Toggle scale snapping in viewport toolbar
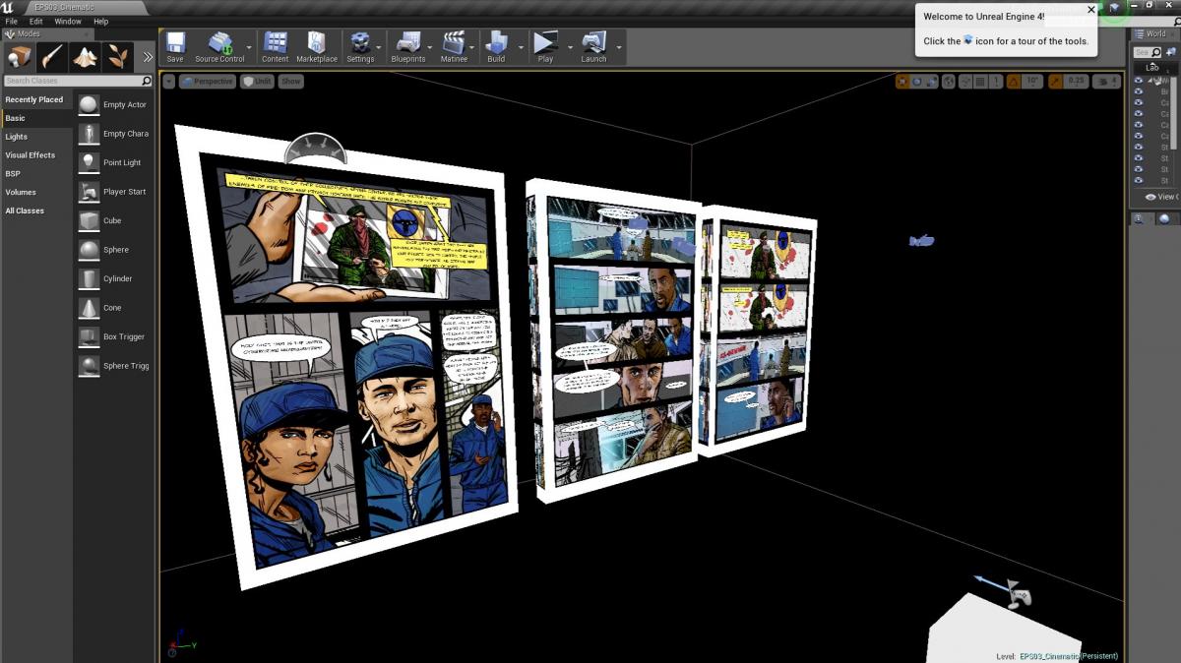 point(1056,82)
